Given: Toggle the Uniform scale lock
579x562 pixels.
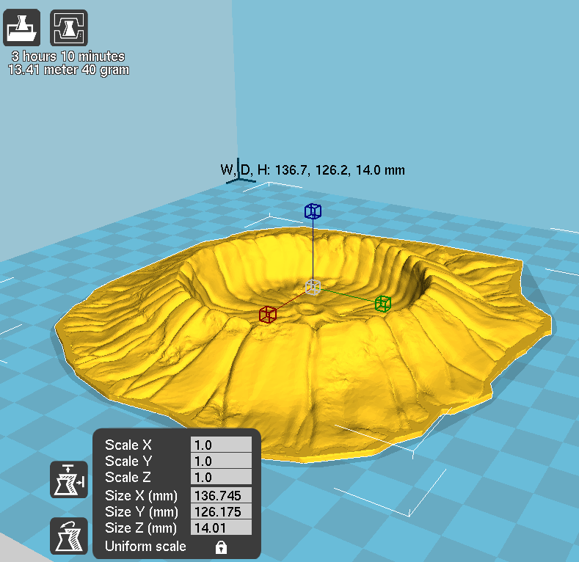Looking at the screenshot, I should [x=221, y=547].
